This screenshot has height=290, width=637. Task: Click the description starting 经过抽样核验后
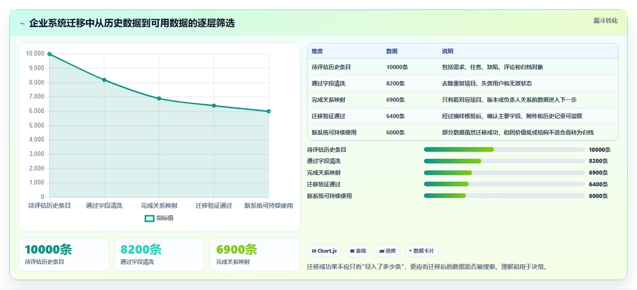pos(512,116)
